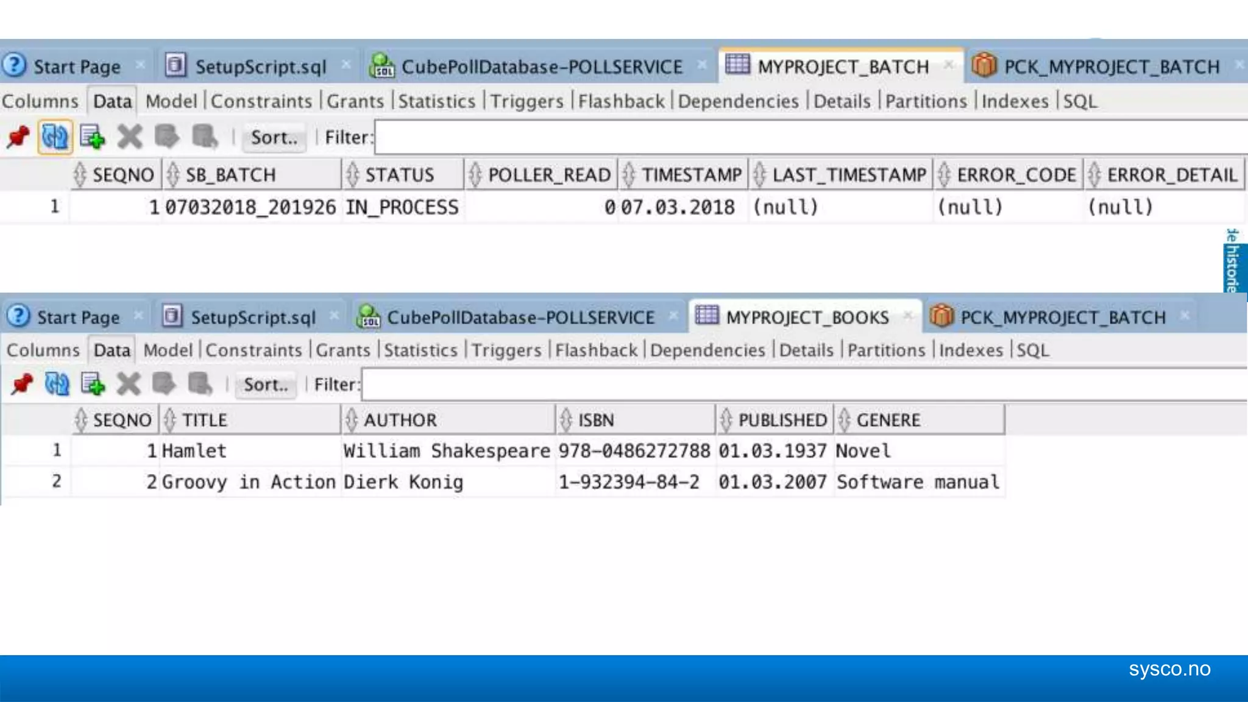
Task: Click Delete Row icon in MYPROJECT_BOOKS toolbar
Action: (129, 385)
